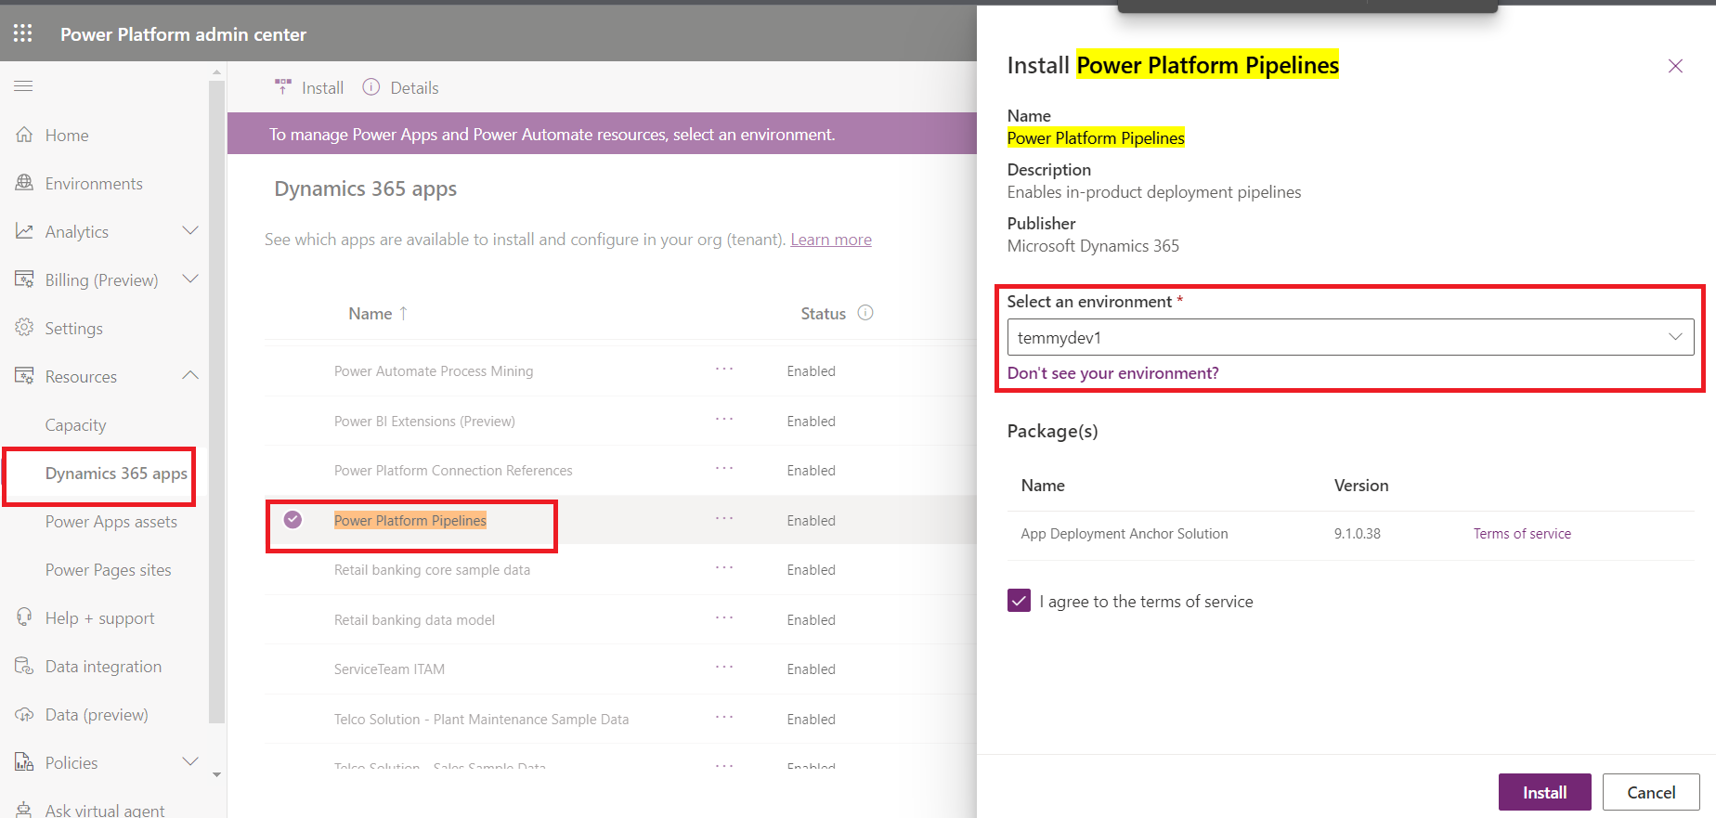This screenshot has width=1716, height=818.
Task: Click the Resources icon in sidebar
Action: (x=25, y=376)
